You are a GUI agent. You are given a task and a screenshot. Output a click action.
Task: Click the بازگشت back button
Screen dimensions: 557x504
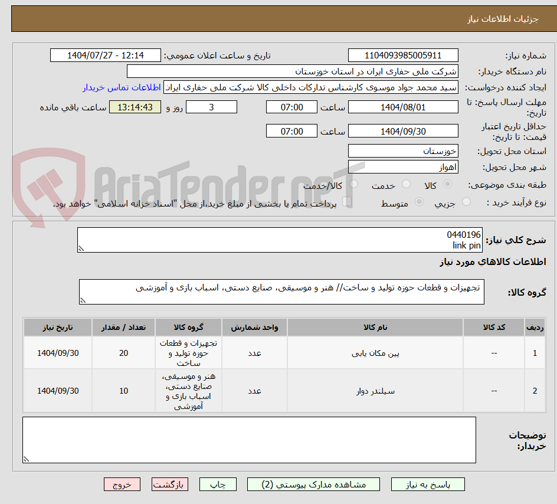pos(170,485)
